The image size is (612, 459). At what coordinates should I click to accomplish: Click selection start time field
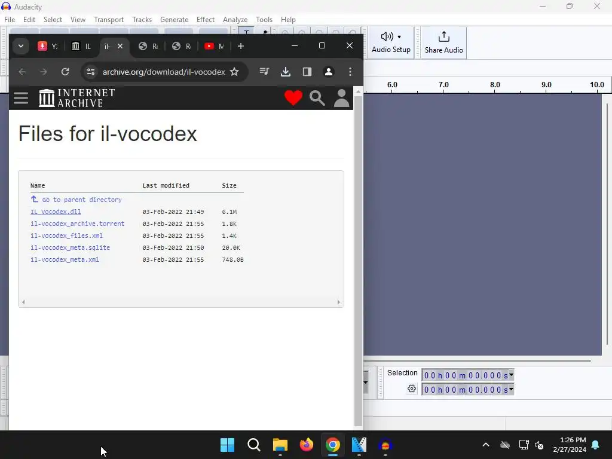[x=465, y=375]
